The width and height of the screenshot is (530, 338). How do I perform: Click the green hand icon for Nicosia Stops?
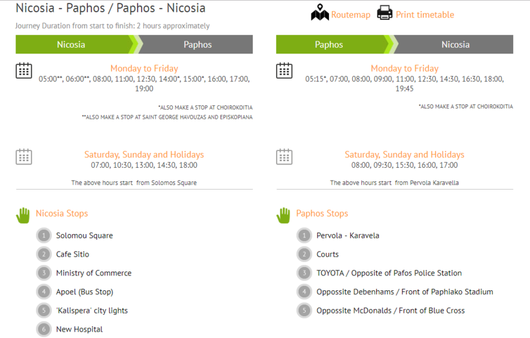(x=23, y=215)
